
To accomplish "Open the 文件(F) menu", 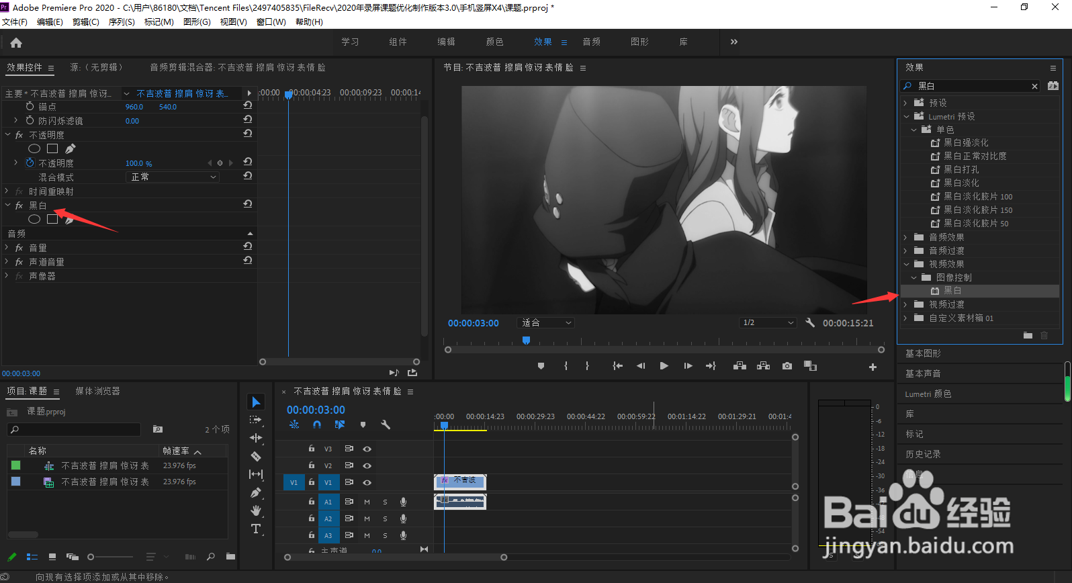I will tap(15, 22).
